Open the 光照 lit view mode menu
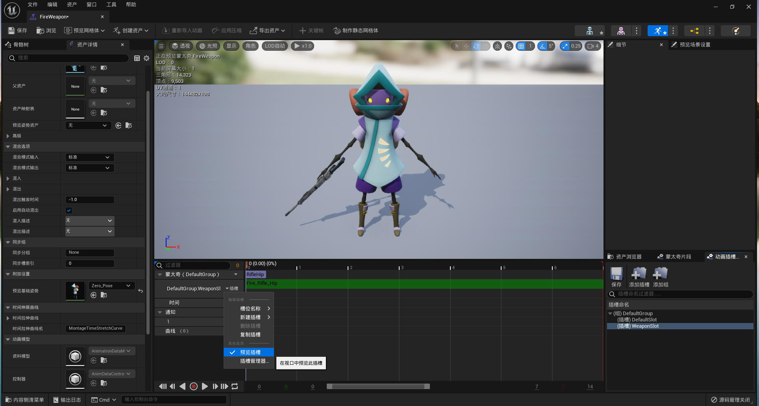The image size is (759, 406). pyautogui.click(x=208, y=46)
